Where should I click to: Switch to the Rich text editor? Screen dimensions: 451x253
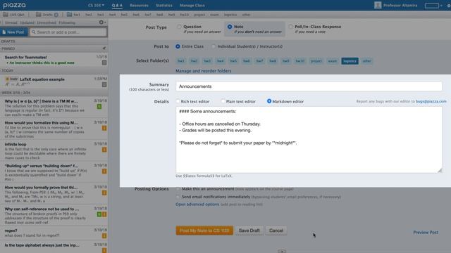pos(178,101)
